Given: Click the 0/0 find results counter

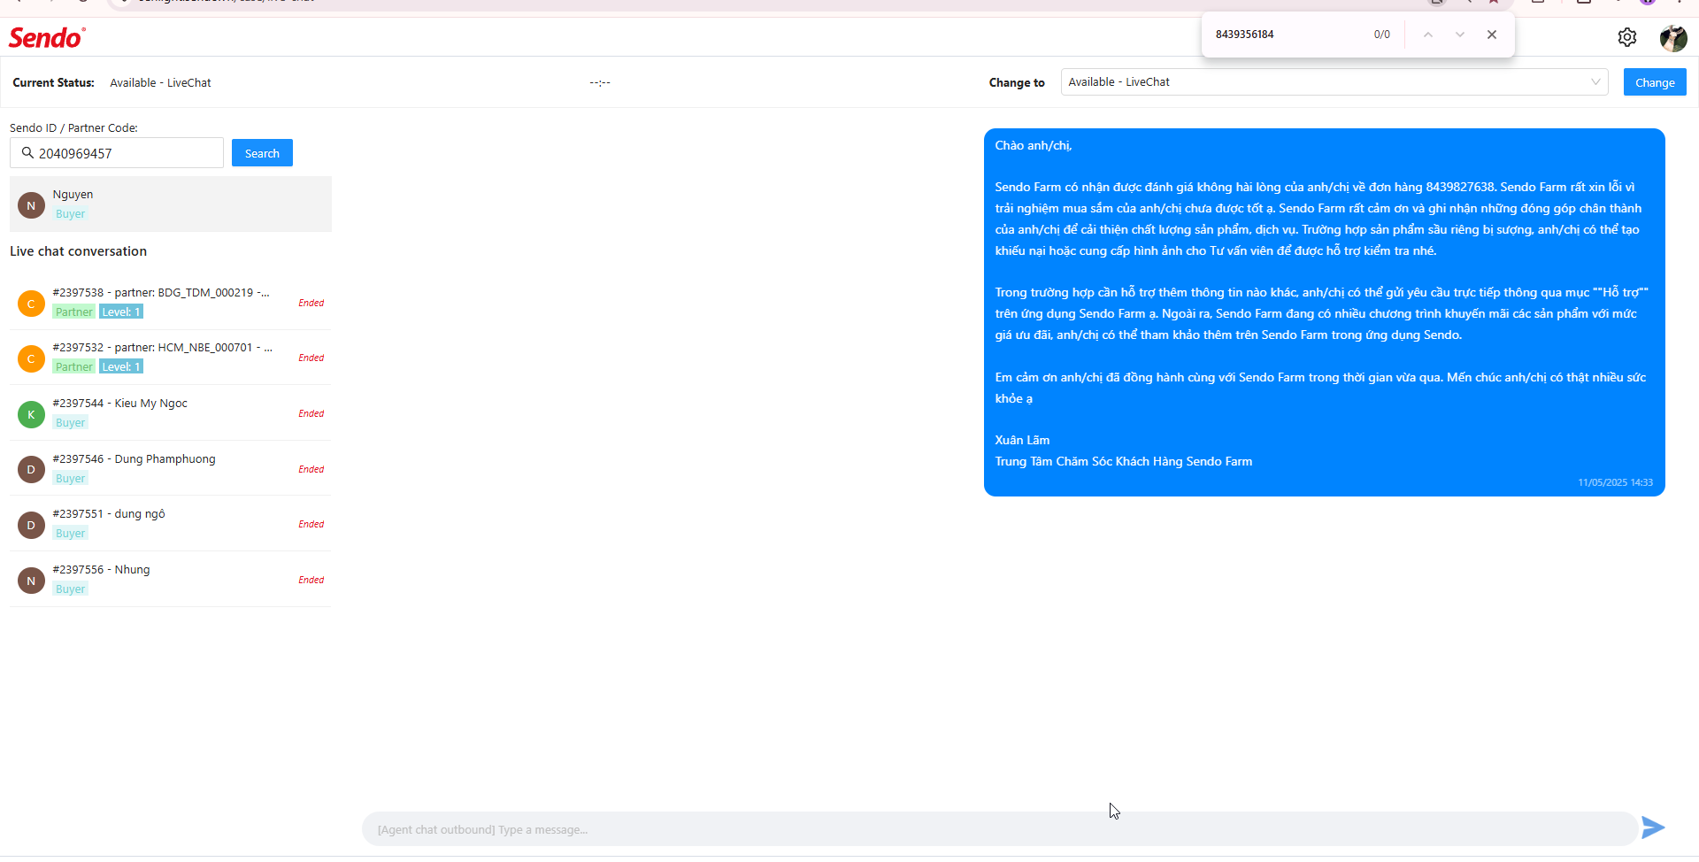Looking at the screenshot, I should coord(1381,35).
